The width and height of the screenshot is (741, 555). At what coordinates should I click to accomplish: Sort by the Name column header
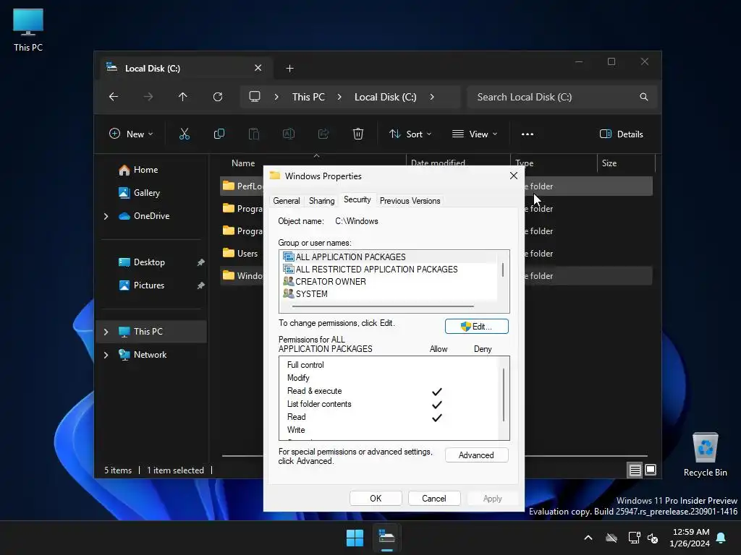(x=243, y=163)
